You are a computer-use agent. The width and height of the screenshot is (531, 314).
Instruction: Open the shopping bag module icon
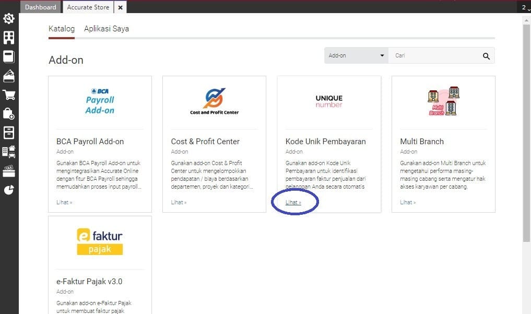[9, 113]
